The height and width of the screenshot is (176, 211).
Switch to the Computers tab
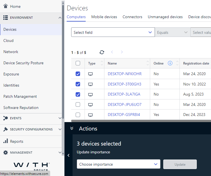tap(76, 17)
